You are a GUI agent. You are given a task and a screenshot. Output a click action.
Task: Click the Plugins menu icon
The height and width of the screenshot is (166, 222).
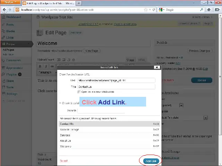click(x=3, y=74)
